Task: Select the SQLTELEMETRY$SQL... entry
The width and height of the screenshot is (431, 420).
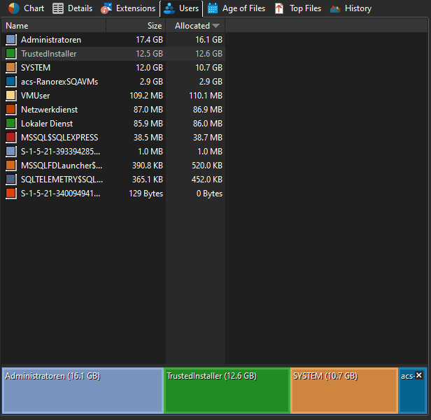Action: tap(62, 180)
